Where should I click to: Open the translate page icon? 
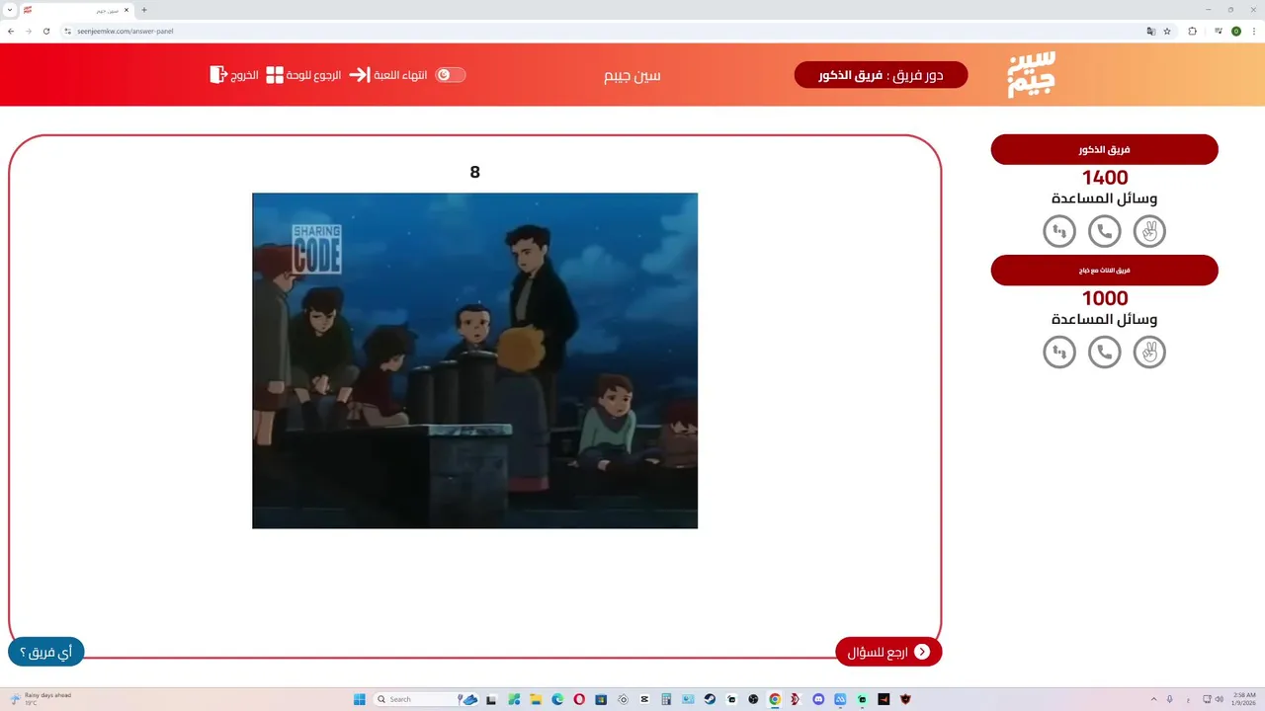point(1150,31)
